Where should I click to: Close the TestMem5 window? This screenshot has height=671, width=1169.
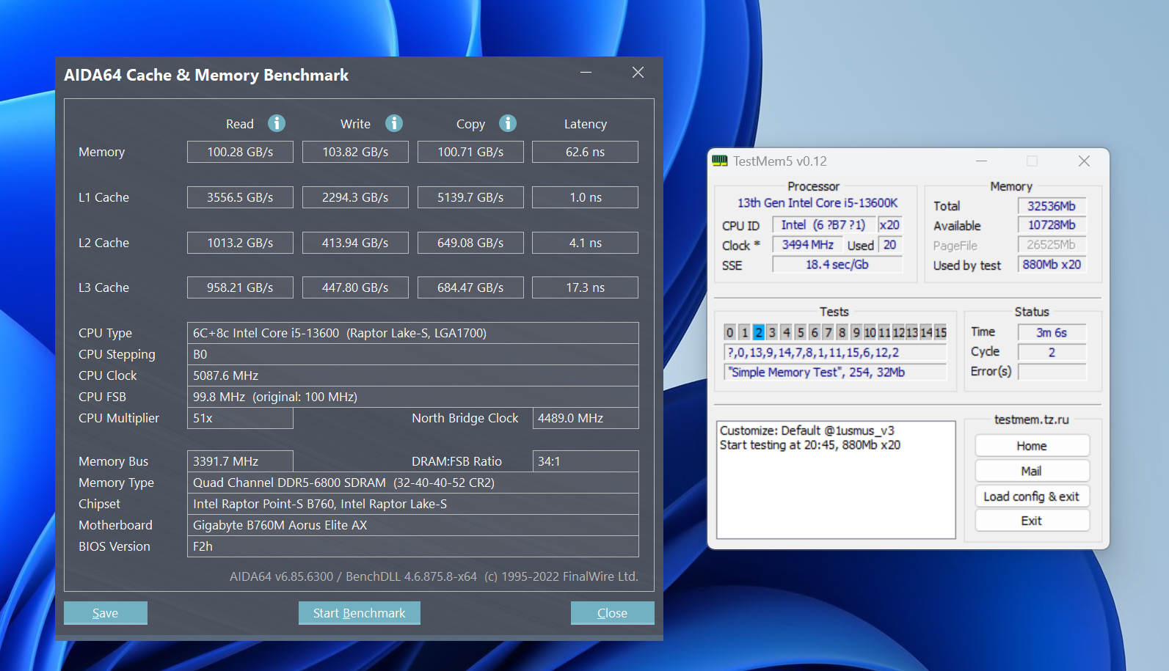point(1083,161)
